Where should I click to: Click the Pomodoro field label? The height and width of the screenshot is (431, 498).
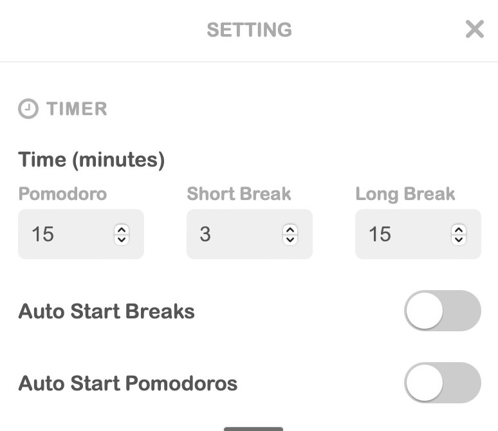point(62,194)
